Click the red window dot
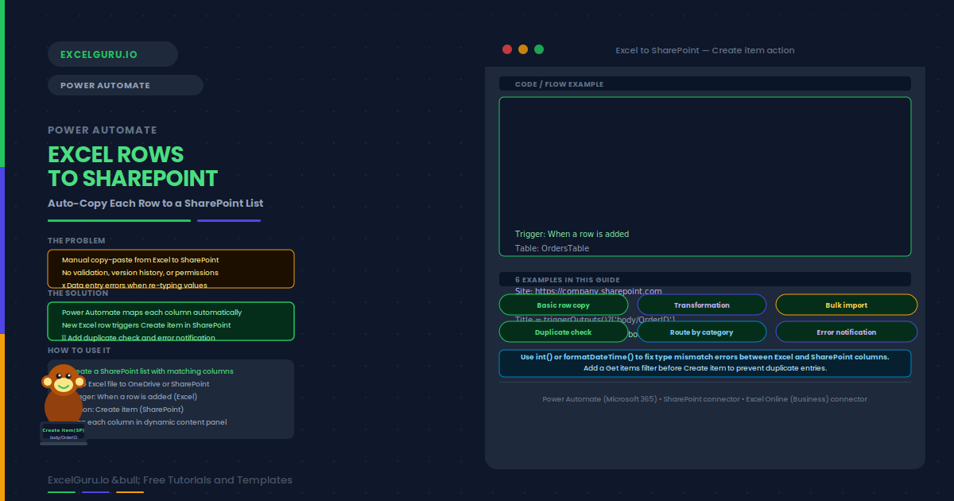The width and height of the screenshot is (954, 501). [507, 49]
